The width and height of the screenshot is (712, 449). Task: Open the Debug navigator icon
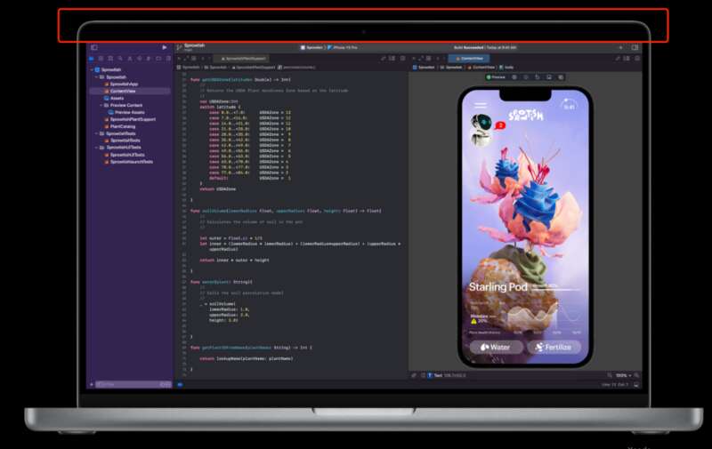click(x=149, y=59)
